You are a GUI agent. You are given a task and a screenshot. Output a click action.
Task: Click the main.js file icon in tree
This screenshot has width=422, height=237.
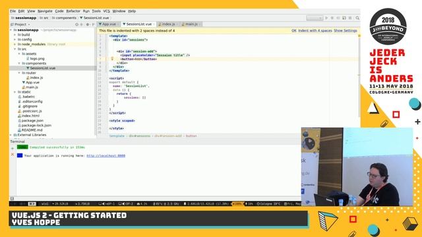(x=24, y=88)
